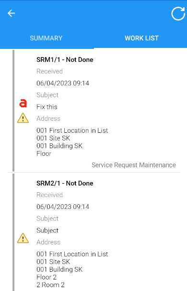Click SRM1/1 received date 06/04/2023 09:14
This screenshot has width=187, height=291.
(x=63, y=83)
